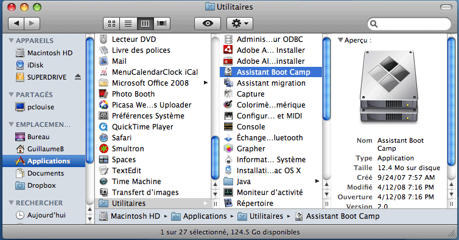The width and height of the screenshot is (459, 240).
Task: Click Assistant Boot Camp in path bar
Action: 337,216
